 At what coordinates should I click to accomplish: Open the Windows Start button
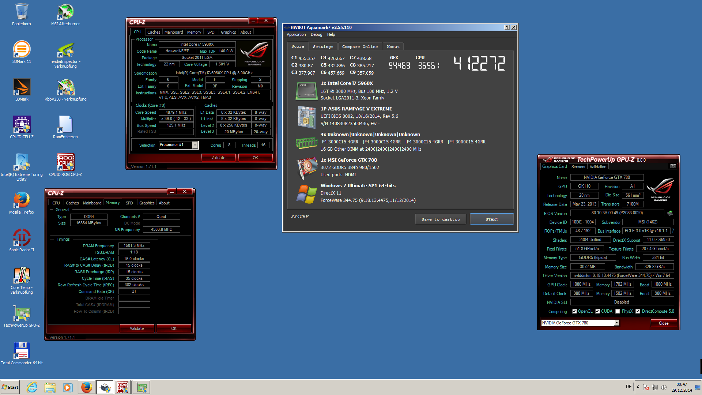[x=10, y=387]
